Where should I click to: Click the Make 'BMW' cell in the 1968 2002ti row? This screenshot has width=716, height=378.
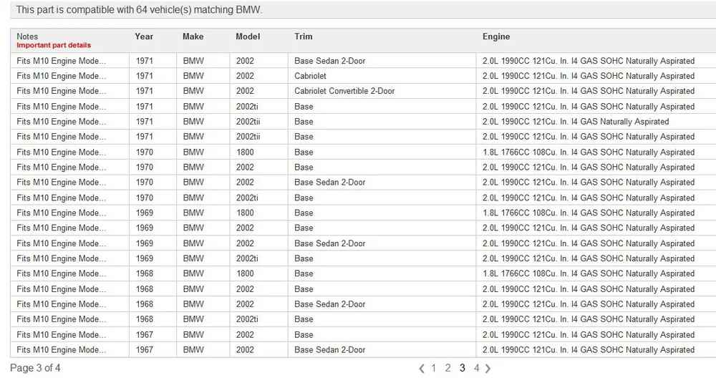[193, 319]
